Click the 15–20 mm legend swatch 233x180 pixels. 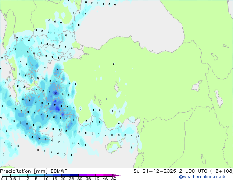click(x=57, y=175)
